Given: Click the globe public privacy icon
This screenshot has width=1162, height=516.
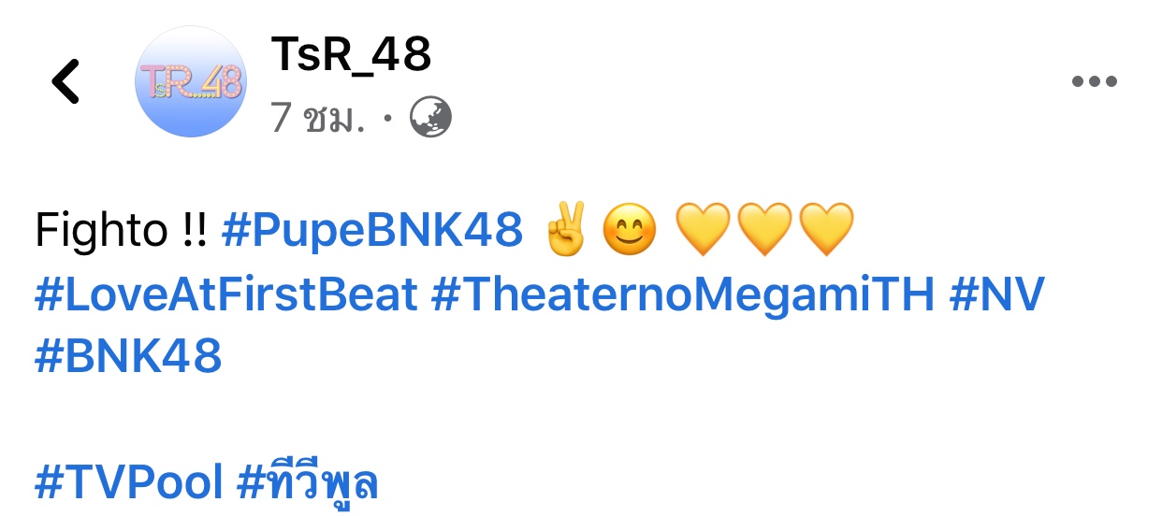Looking at the screenshot, I should (430, 118).
